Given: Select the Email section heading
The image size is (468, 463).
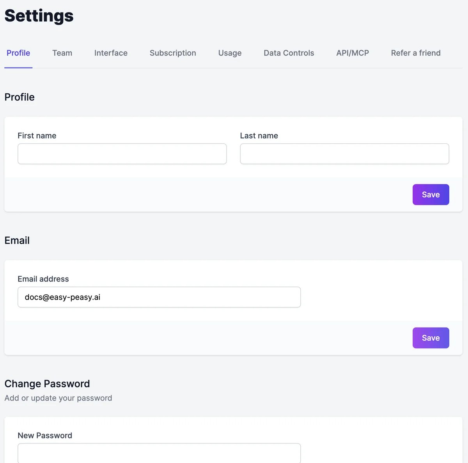Looking at the screenshot, I should [17, 240].
